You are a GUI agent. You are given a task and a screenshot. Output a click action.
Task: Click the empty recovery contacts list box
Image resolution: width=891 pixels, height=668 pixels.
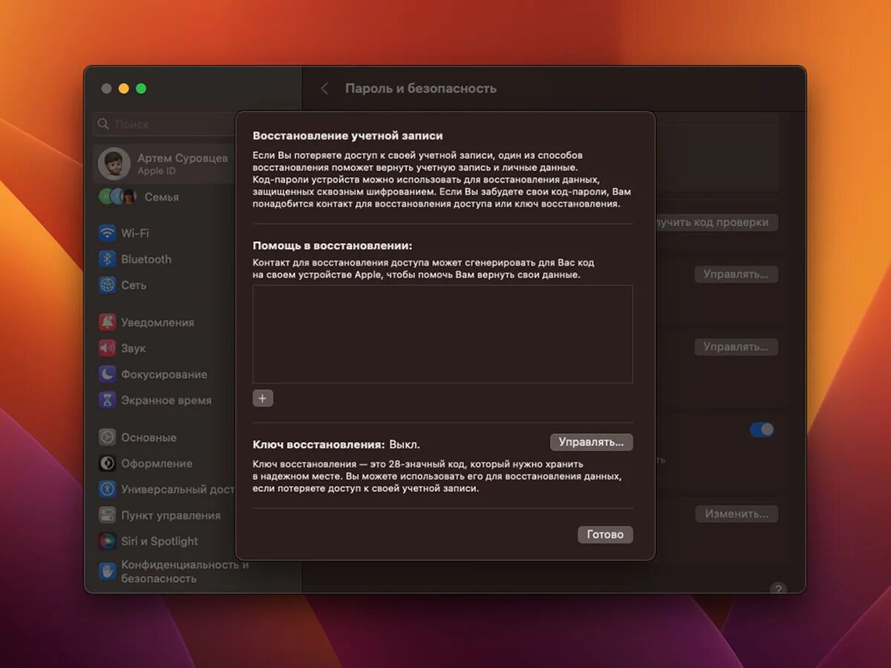(443, 334)
